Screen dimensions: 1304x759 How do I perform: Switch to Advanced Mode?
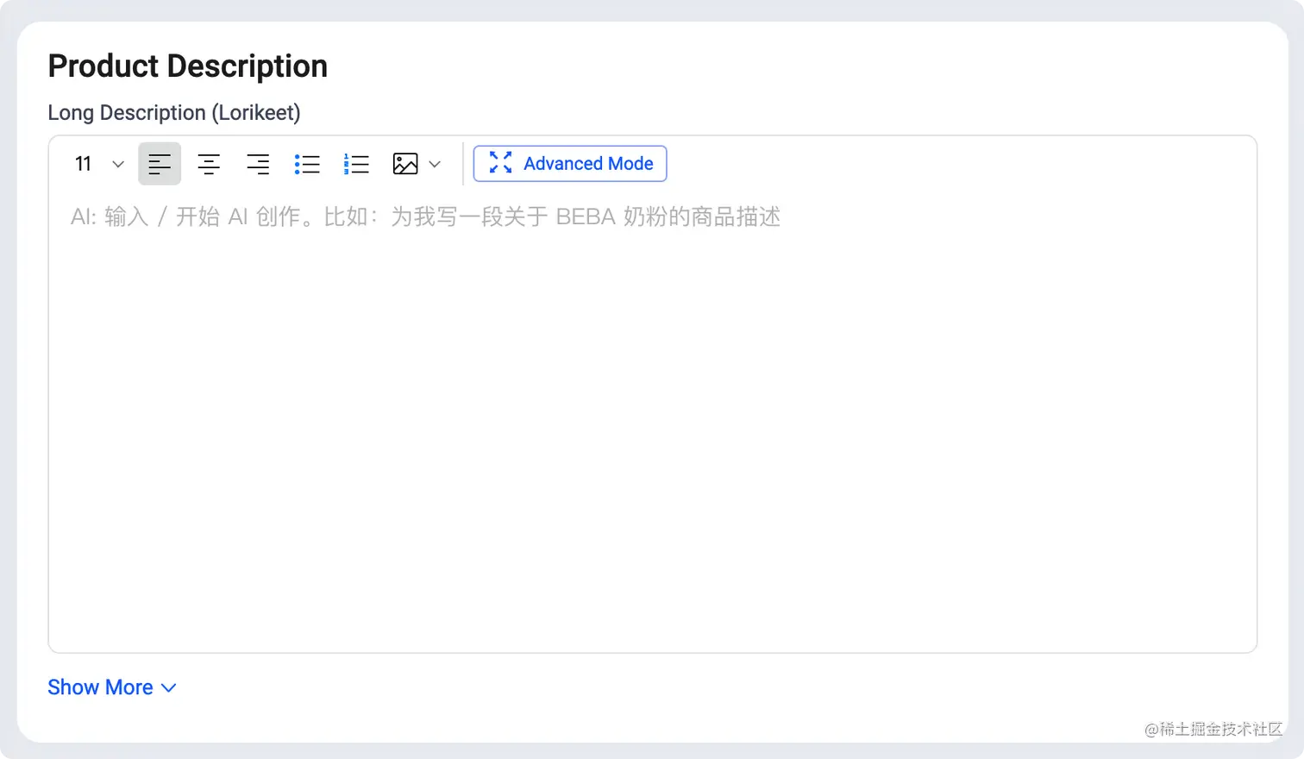570,164
